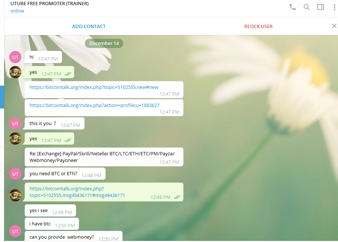Click BLOCK USER button
338x242 pixels.
click(258, 26)
